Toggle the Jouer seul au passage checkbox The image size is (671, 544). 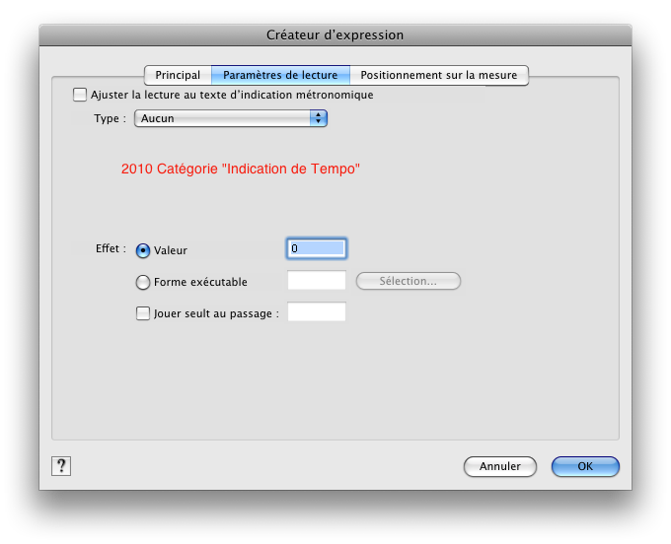point(143,313)
